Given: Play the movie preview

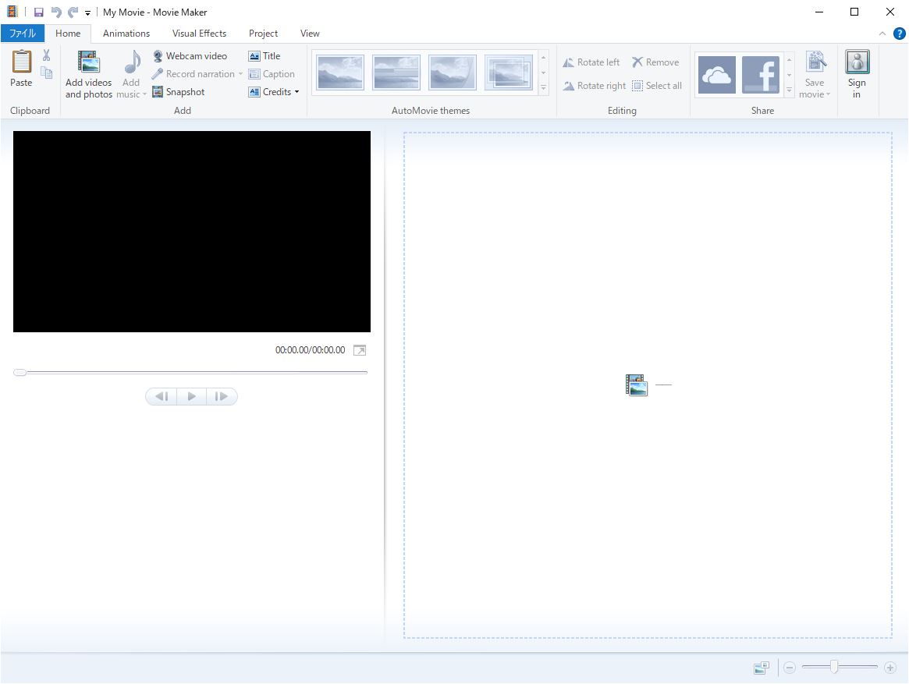Looking at the screenshot, I should (x=191, y=396).
